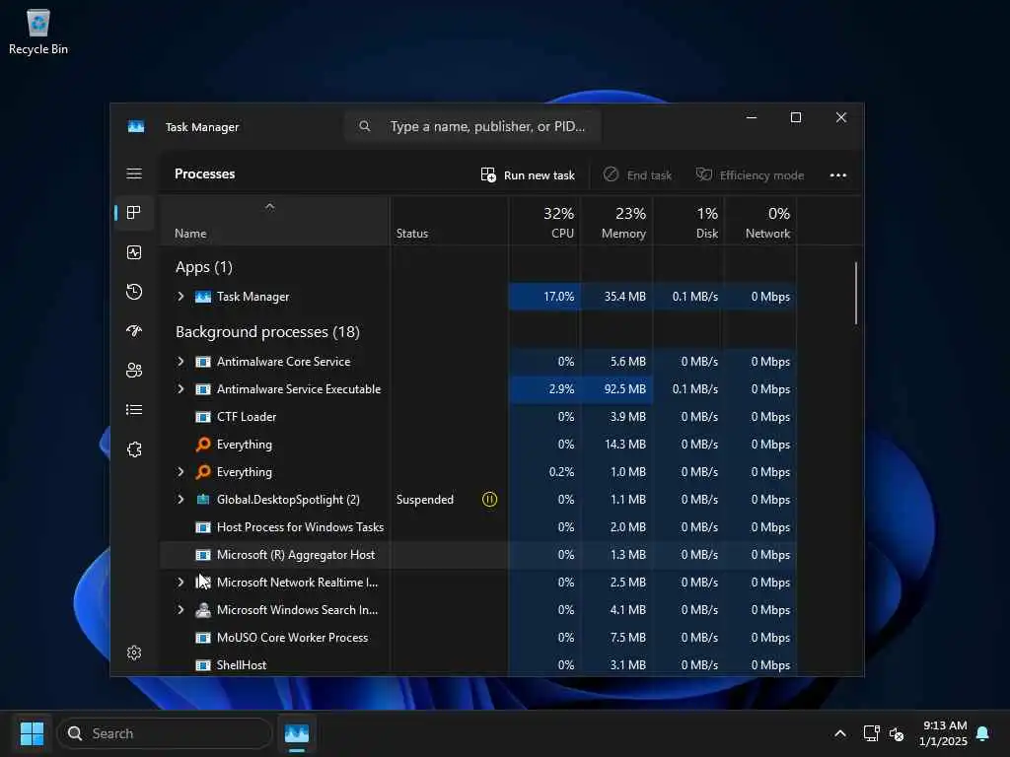Click the Antimalware Core Service icon
Screen dimensions: 1010x757
pyautogui.click(x=203, y=362)
